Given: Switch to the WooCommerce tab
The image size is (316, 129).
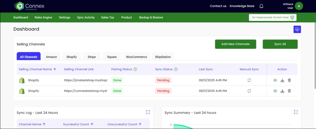Looking at the screenshot, I should click(137, 56).
